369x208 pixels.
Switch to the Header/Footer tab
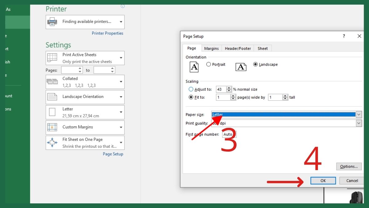[x=237, y=48]
